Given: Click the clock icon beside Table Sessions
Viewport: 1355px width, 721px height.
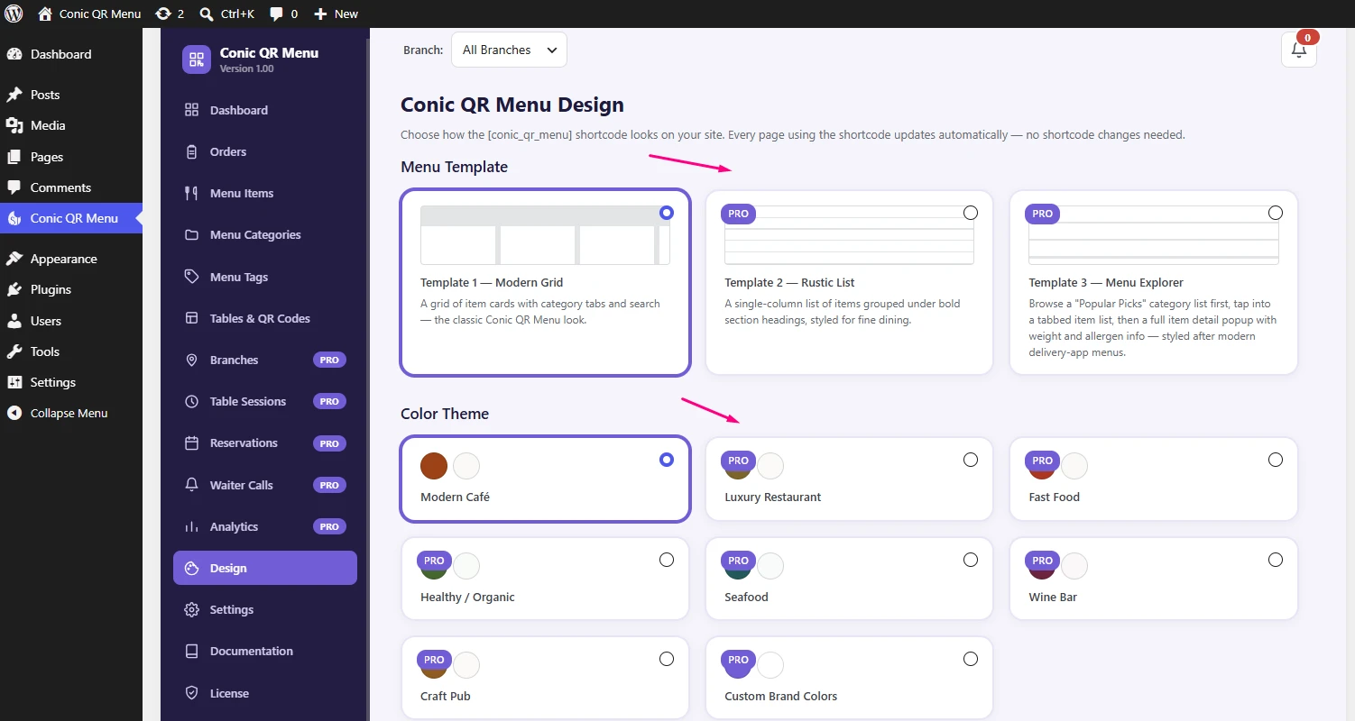Looking at the screenshot, I should click(191, 401).
